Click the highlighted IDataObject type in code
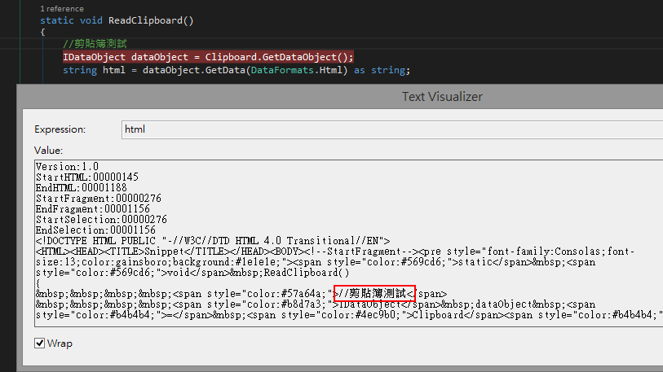The width and height of the screenshot is (663, 372). tap(94, 57)
